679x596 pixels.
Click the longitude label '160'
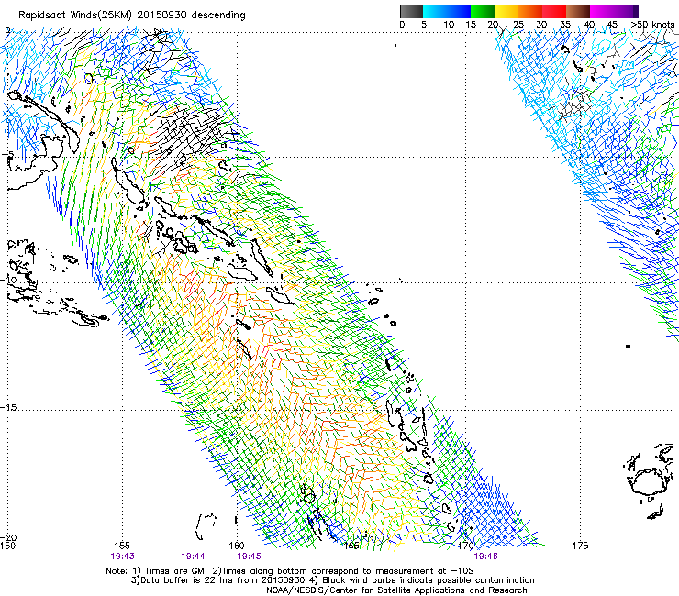[237, 546]
